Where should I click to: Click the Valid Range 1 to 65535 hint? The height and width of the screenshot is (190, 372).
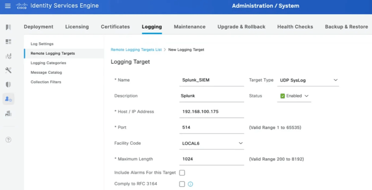(x=275, y=128)
